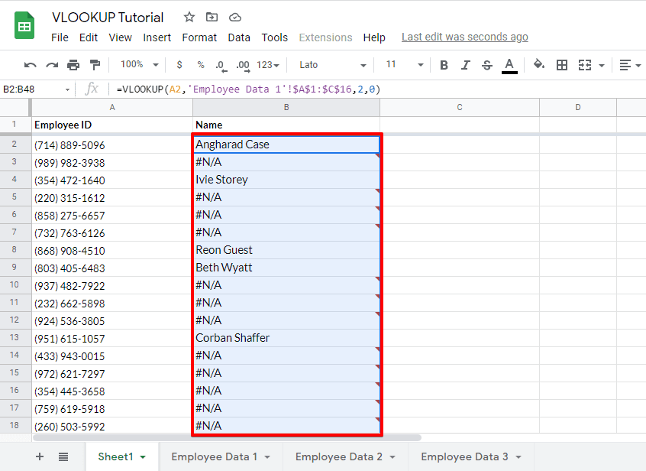Click the 'Last edit was seconds ago' link
Image resolution: width=646 pixels, height=471 pixels.
[x=464, y=36]
